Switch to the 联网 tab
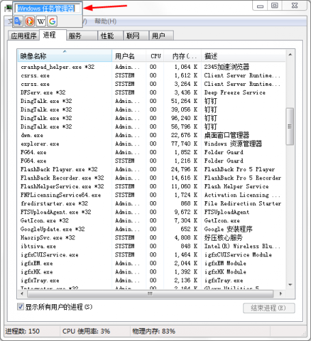The width and height of the screenshot is (311, 341). 136,35
